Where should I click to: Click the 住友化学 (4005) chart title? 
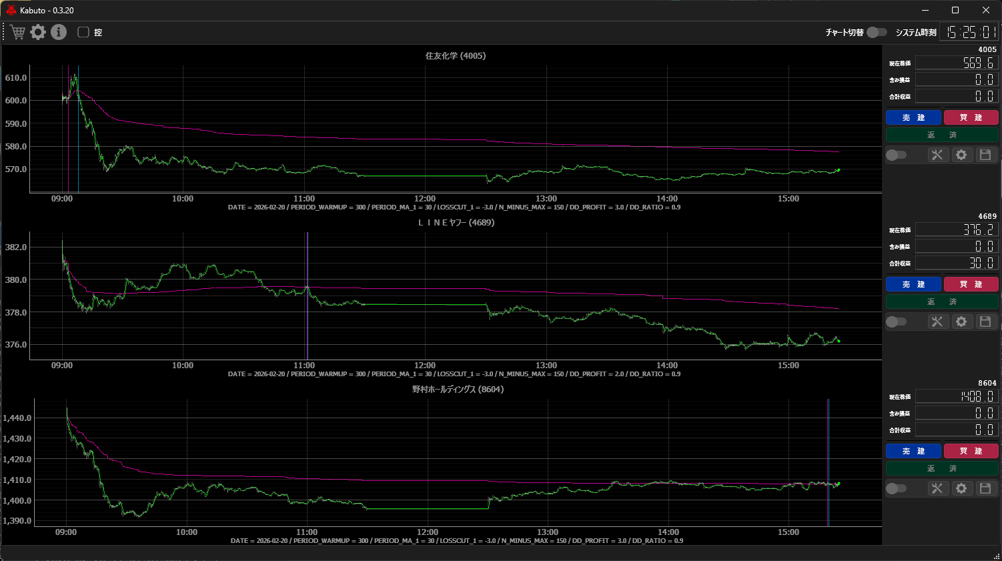pos(456,56)
